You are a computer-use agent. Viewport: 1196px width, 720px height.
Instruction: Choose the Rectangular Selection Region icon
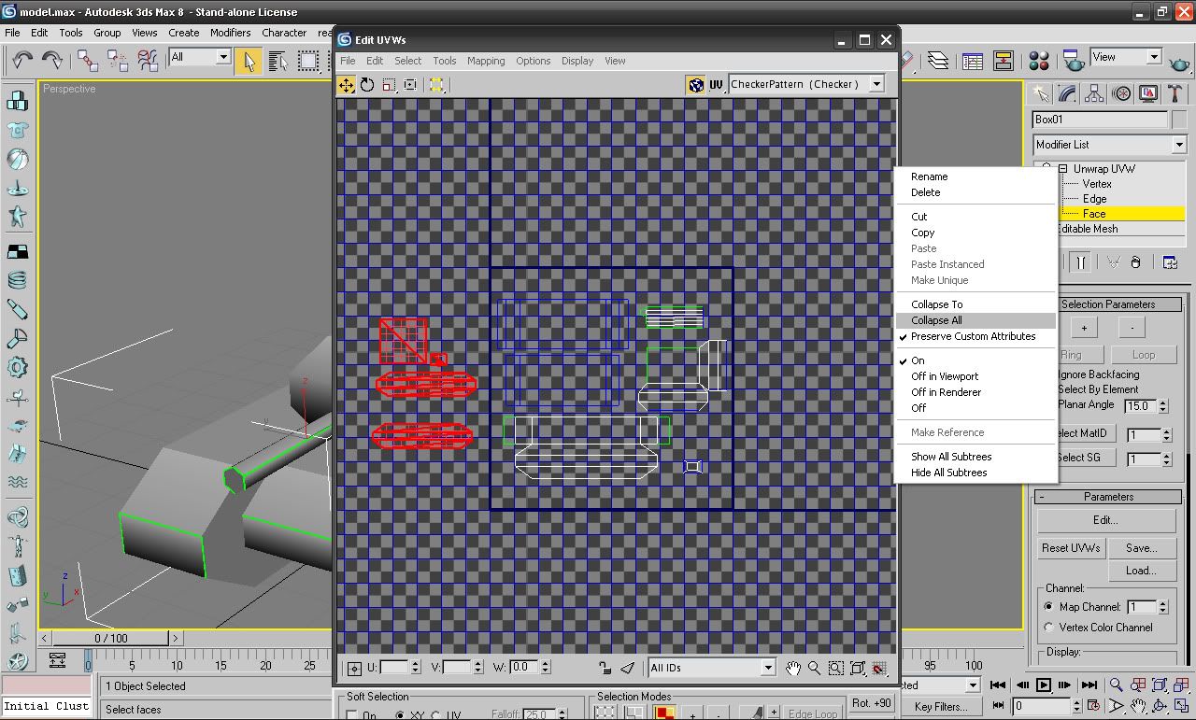(308, 61)
